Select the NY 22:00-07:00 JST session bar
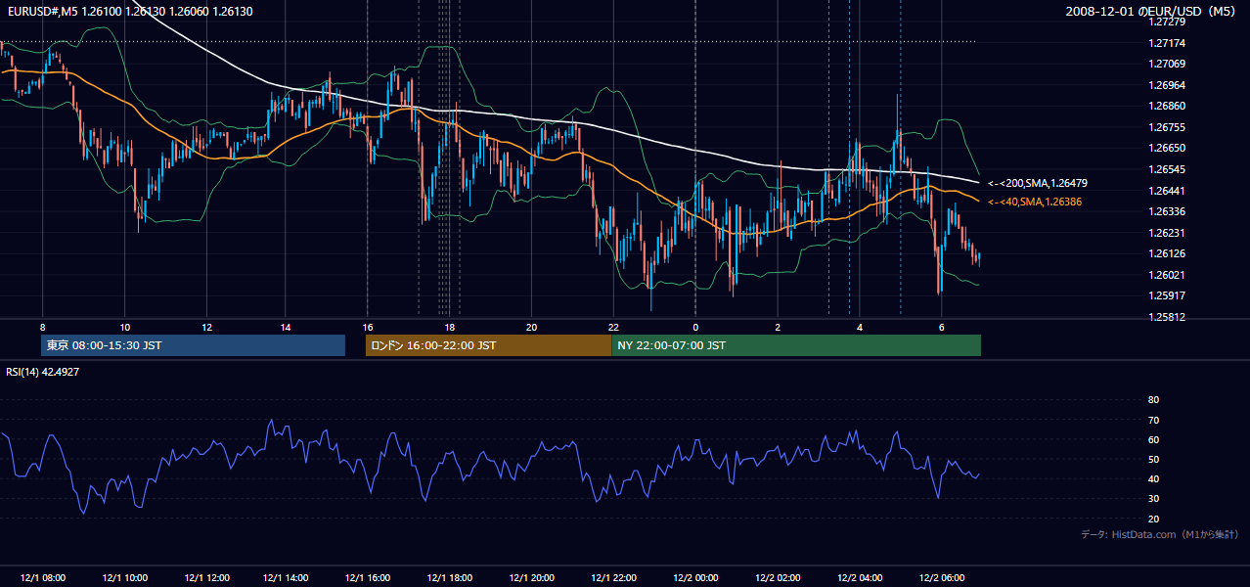The width and height of the screenshot is (1250, 587). [796, 345]
